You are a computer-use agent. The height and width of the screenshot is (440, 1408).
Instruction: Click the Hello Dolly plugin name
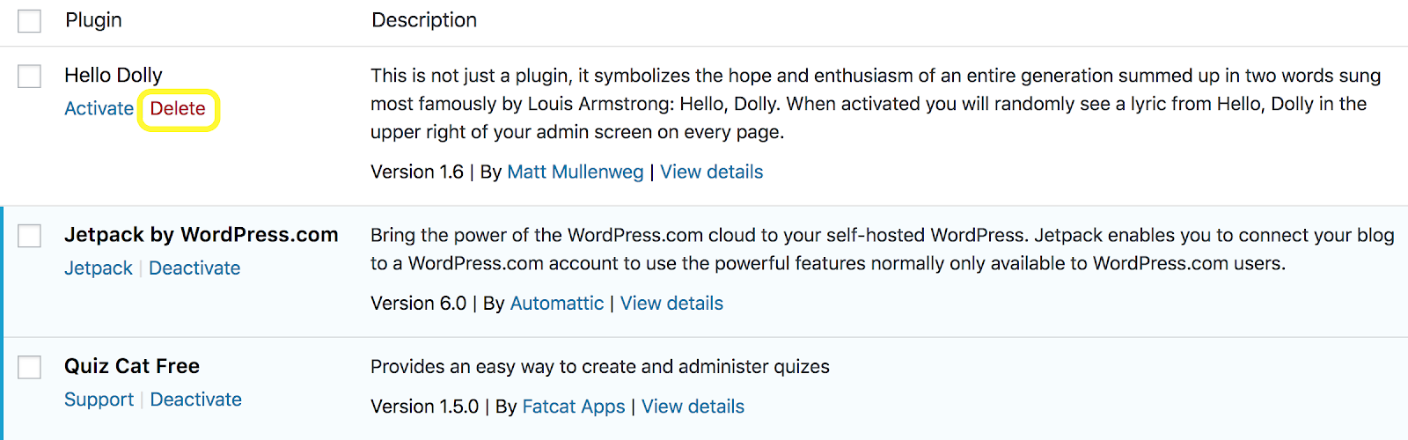click(x=114, y=76)
